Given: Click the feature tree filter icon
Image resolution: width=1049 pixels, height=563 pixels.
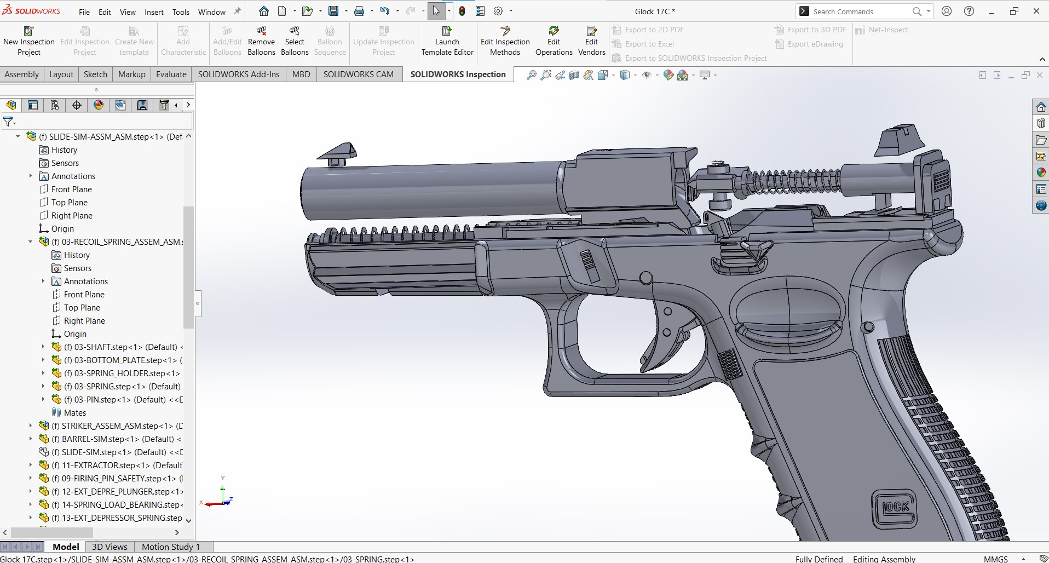Looking at the screenshot, I should 8,122.
